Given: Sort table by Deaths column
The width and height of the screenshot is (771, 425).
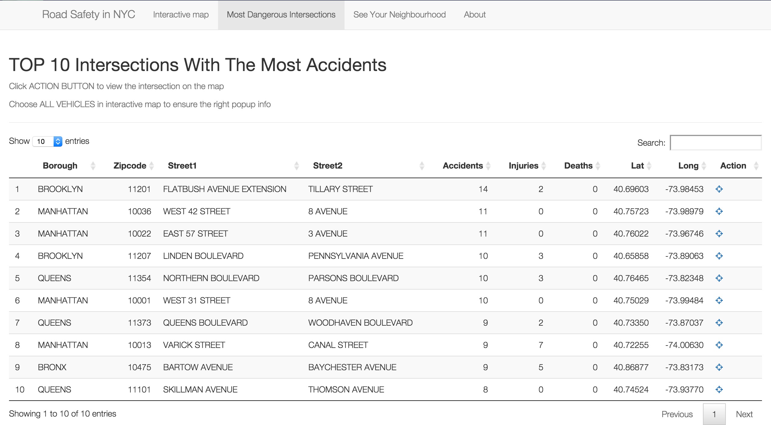Looking at the screenshot, I should (x=578, y=166).
